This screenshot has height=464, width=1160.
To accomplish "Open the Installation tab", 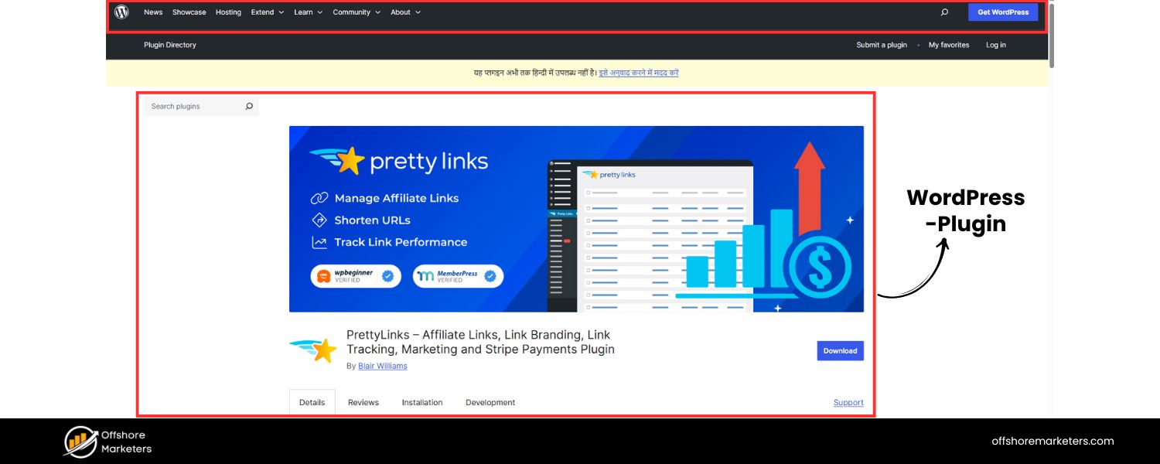I will point(422,402).
